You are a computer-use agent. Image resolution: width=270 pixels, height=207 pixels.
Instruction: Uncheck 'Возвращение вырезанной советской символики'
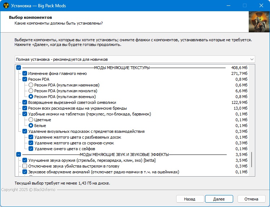tap(25, 102)
